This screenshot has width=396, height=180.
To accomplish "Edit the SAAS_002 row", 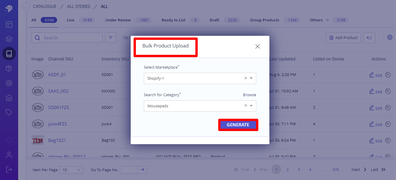I will (x=375, y=91).
